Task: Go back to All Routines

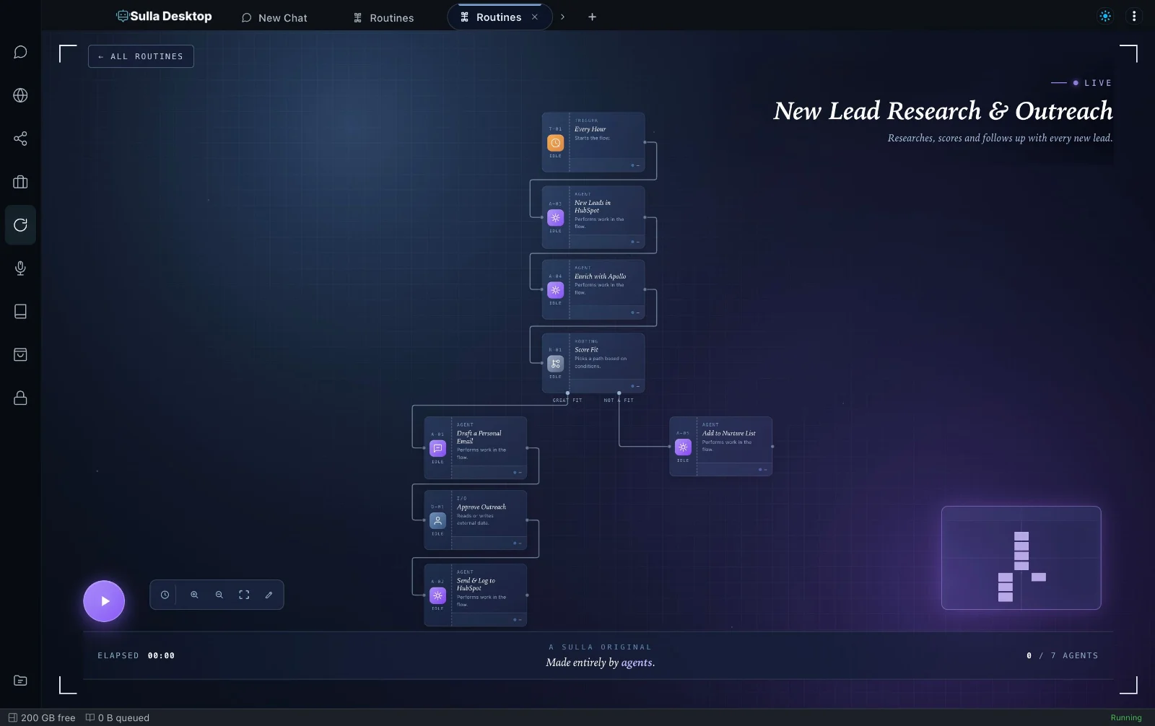Action: pos(141,56)
